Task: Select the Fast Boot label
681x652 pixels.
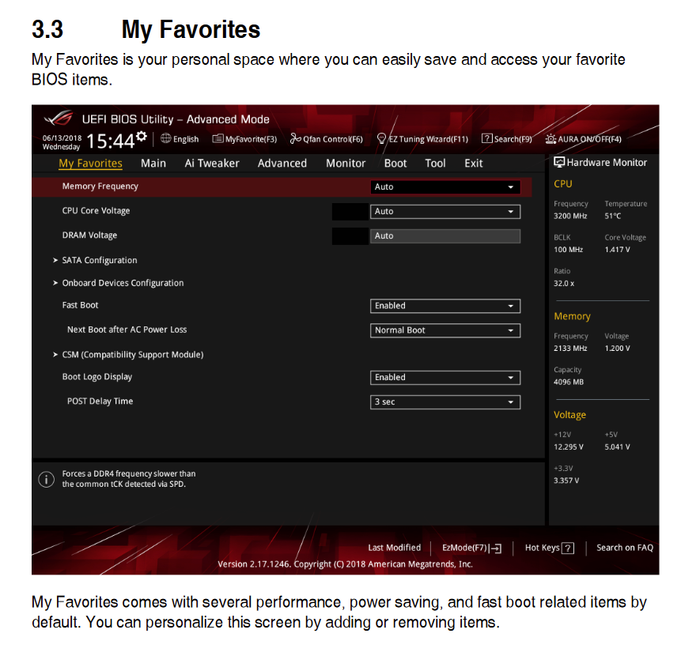Action: click(x=81, y=305)
